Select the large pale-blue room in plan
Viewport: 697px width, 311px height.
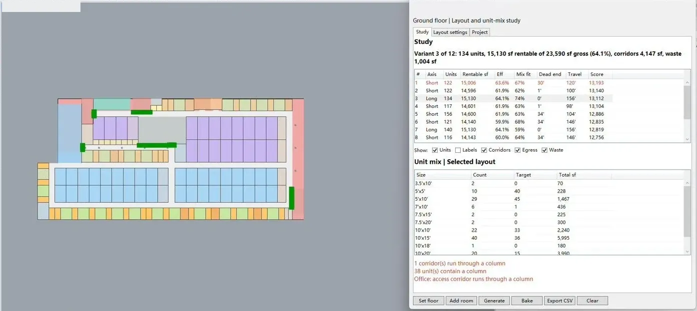click(69, 133)
